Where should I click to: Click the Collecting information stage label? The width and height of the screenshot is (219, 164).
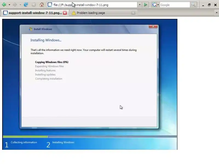pyautogui.click(x=24, y=142)
